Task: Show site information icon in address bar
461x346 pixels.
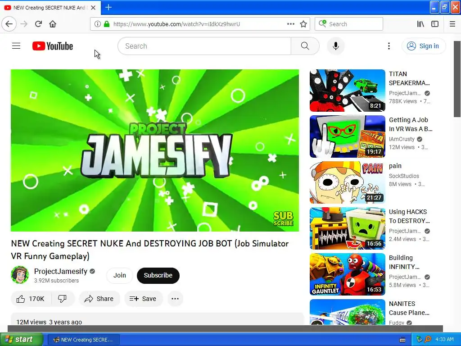Action: coord(97,24)
